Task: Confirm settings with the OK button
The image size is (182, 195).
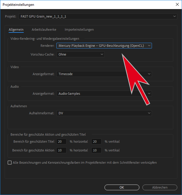Action: 122,187
